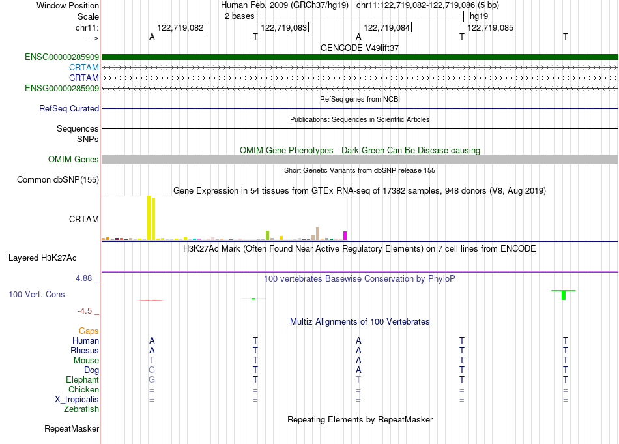619x444 pixels.
Task: Select the X_tropicalis species row label
Action: coord(77,400)
